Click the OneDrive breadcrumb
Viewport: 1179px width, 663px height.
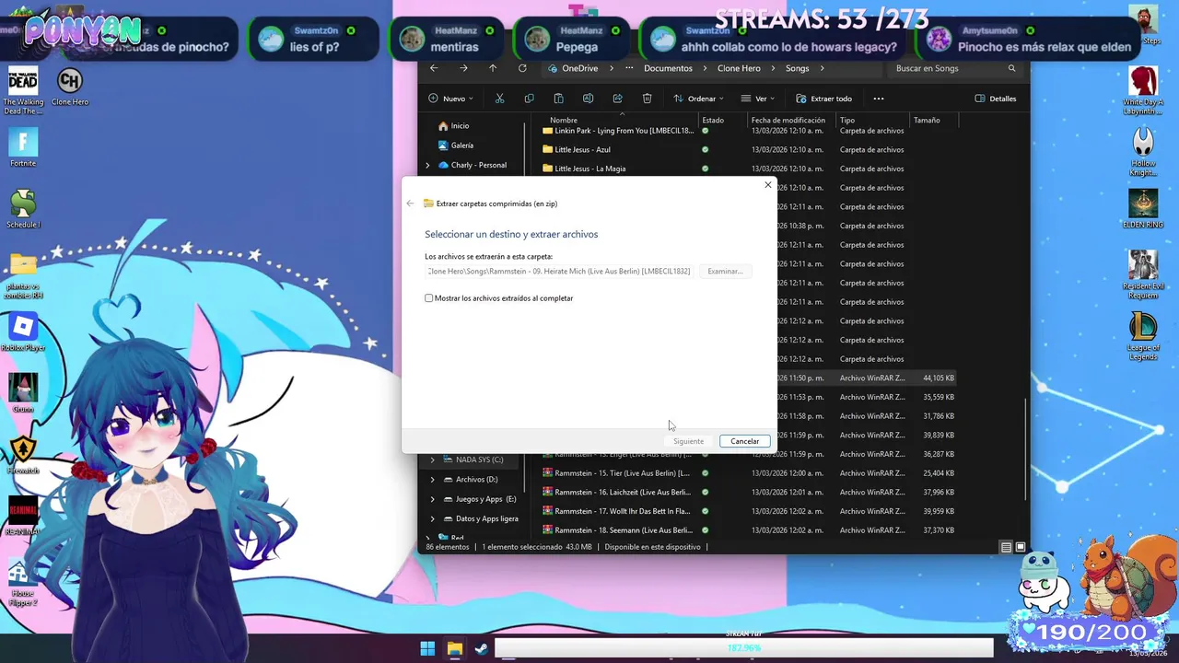coord(579,68)
